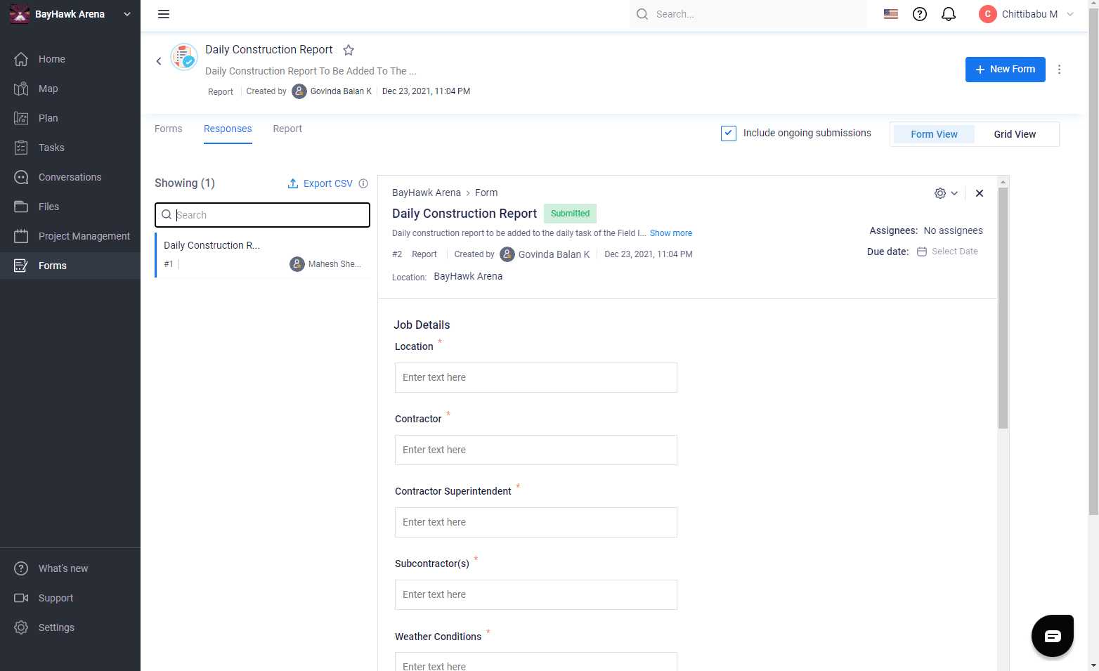Open notifications bell

click(x=949, y=14)
